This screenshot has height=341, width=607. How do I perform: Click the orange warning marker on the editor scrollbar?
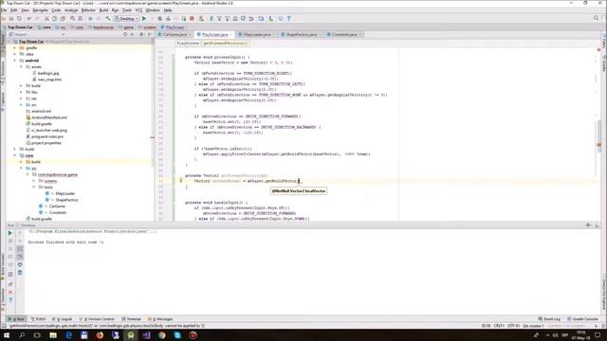click(598, 145)
